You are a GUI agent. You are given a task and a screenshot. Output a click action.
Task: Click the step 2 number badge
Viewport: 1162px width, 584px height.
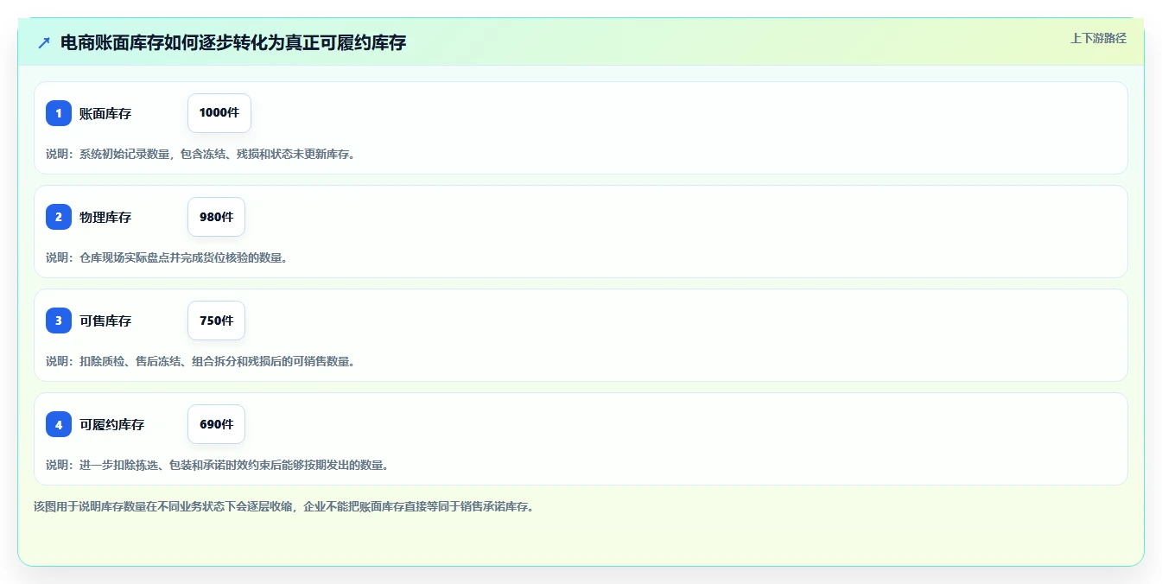[x=59, y=217]
